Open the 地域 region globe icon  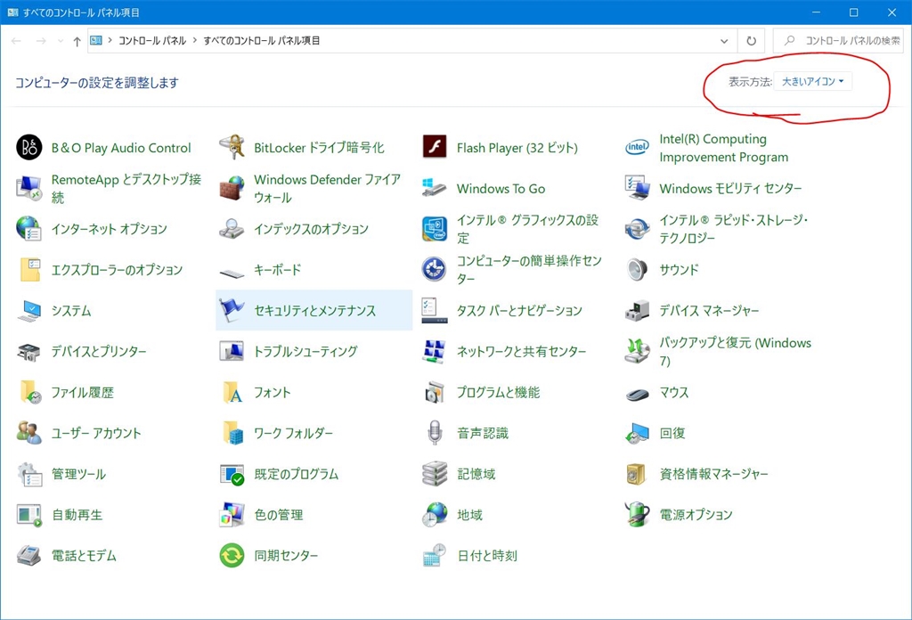click(435, 514)
